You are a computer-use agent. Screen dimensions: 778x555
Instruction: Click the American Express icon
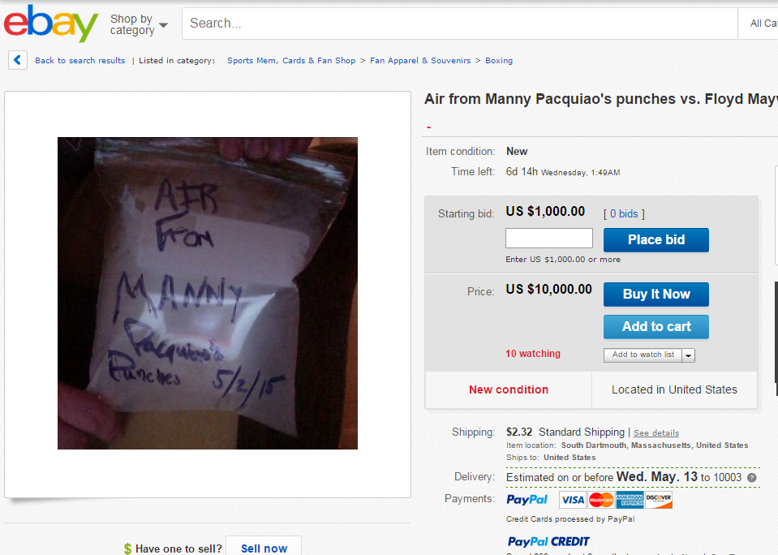point(630,500)
